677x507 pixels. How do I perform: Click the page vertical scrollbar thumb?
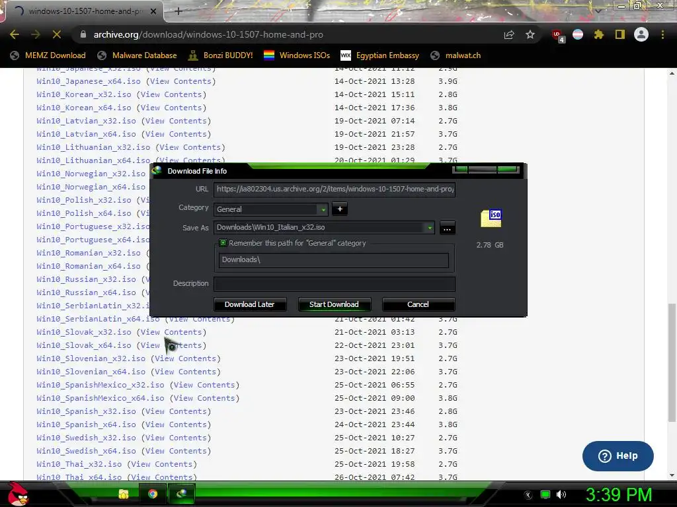[672, 362]
